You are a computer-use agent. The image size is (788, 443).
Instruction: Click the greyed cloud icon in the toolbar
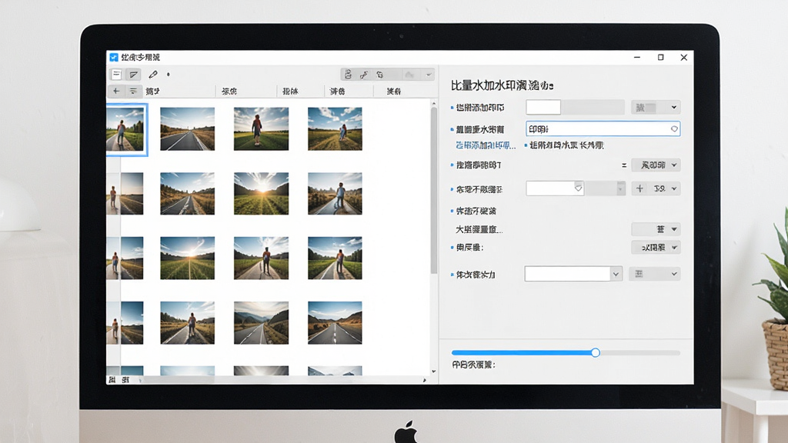[409, 75]
